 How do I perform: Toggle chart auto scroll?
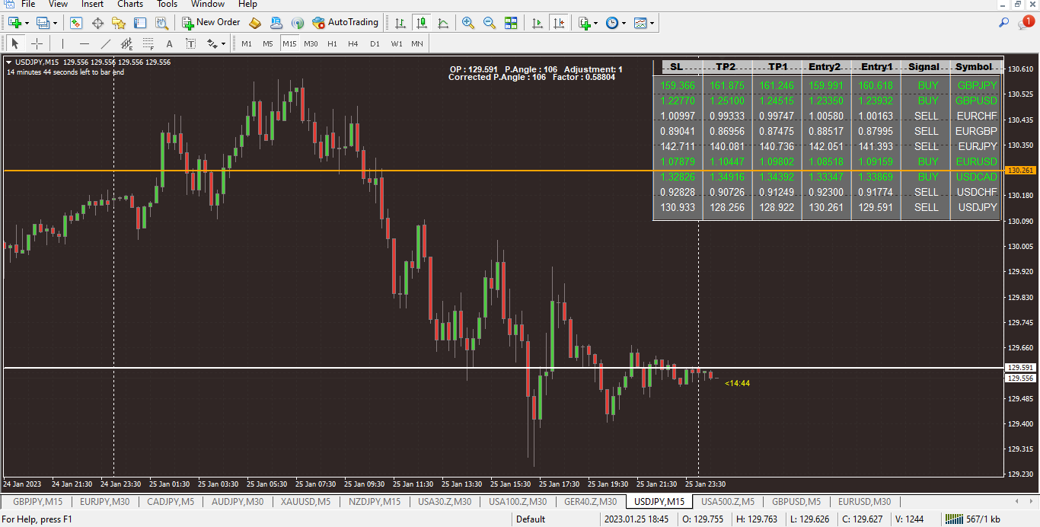tap(538, 23)
